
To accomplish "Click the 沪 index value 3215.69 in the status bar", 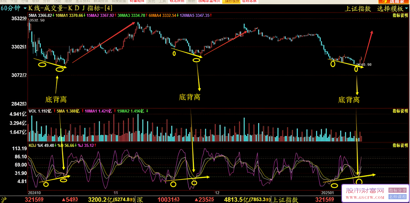I will click(33, 199).
